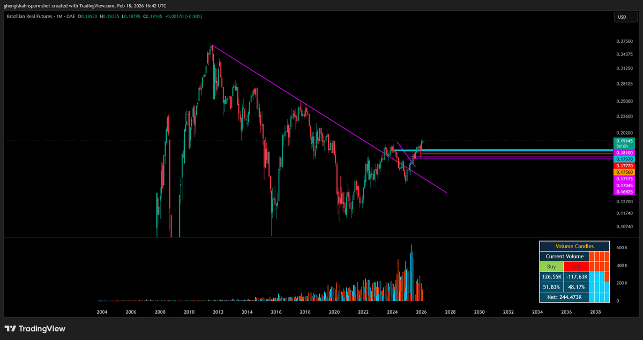This screenshot has height=340, width=643.
Task: Click the Volume Candles table header
Action: click(x=574, y=246)
